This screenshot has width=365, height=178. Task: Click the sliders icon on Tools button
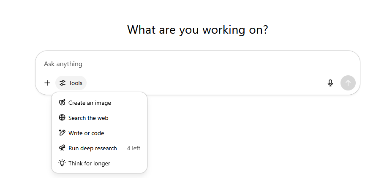pyautogui.click(x=63, y=83)
